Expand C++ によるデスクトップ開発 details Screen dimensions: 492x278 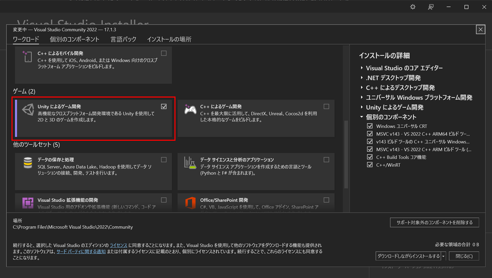click(x=362, y=87)
